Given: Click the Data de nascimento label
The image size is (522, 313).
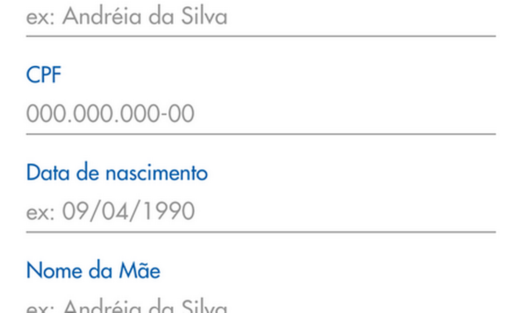Looking at the screenshot, I should coord(117,173).
